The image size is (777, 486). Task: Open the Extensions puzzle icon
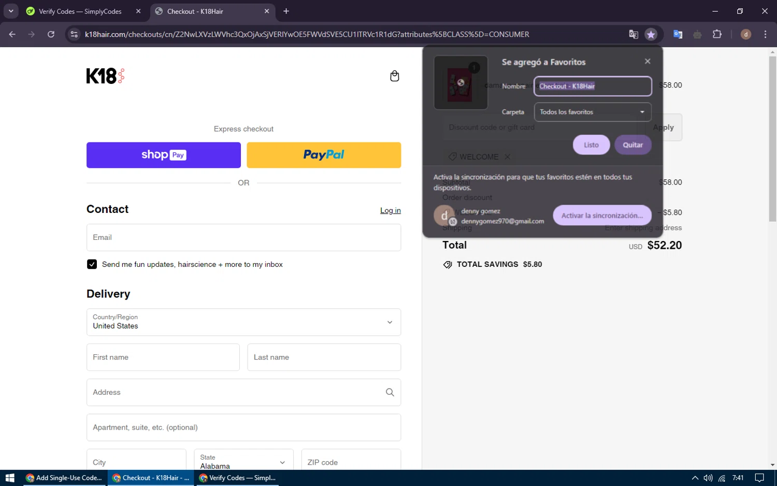[717, 34]
